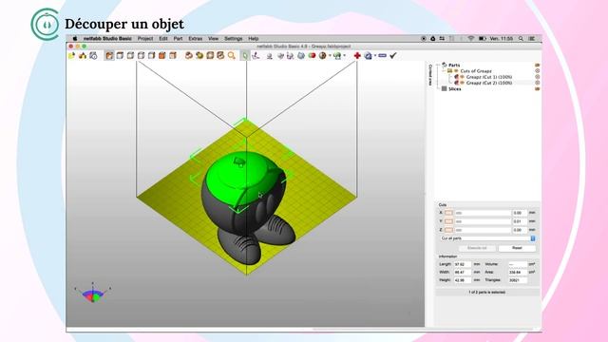Viewport: 608px width, 342px height.
Task: Click the red cross repair icon
Action: 357,56
